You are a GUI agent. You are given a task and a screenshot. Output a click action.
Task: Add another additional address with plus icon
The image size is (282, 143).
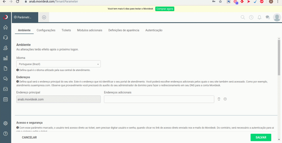pyautogui.click(x=225, y=99)
